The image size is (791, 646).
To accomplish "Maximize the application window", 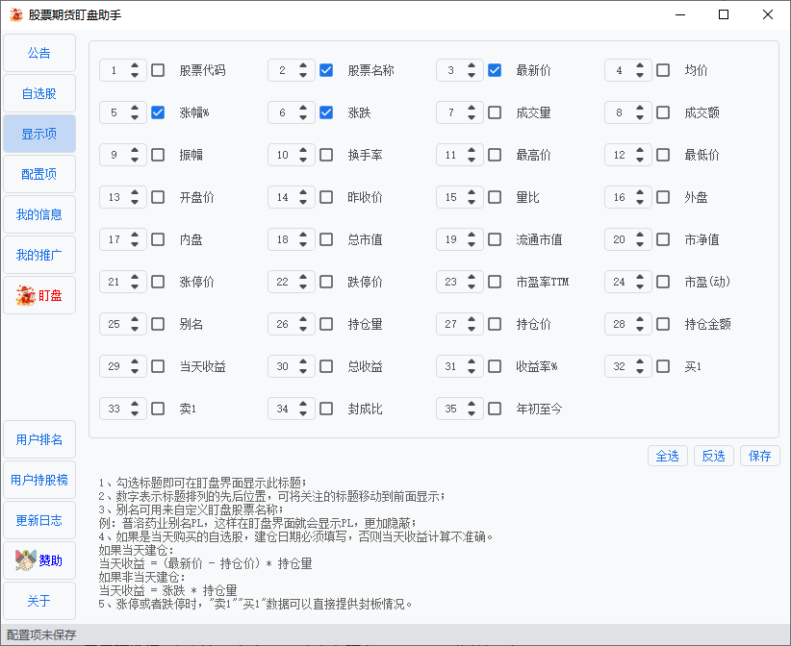I will (x=724, y=14).
